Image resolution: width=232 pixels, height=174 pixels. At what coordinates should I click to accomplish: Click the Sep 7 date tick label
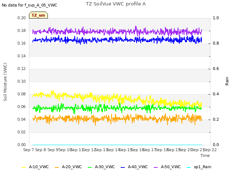point(29,150)
